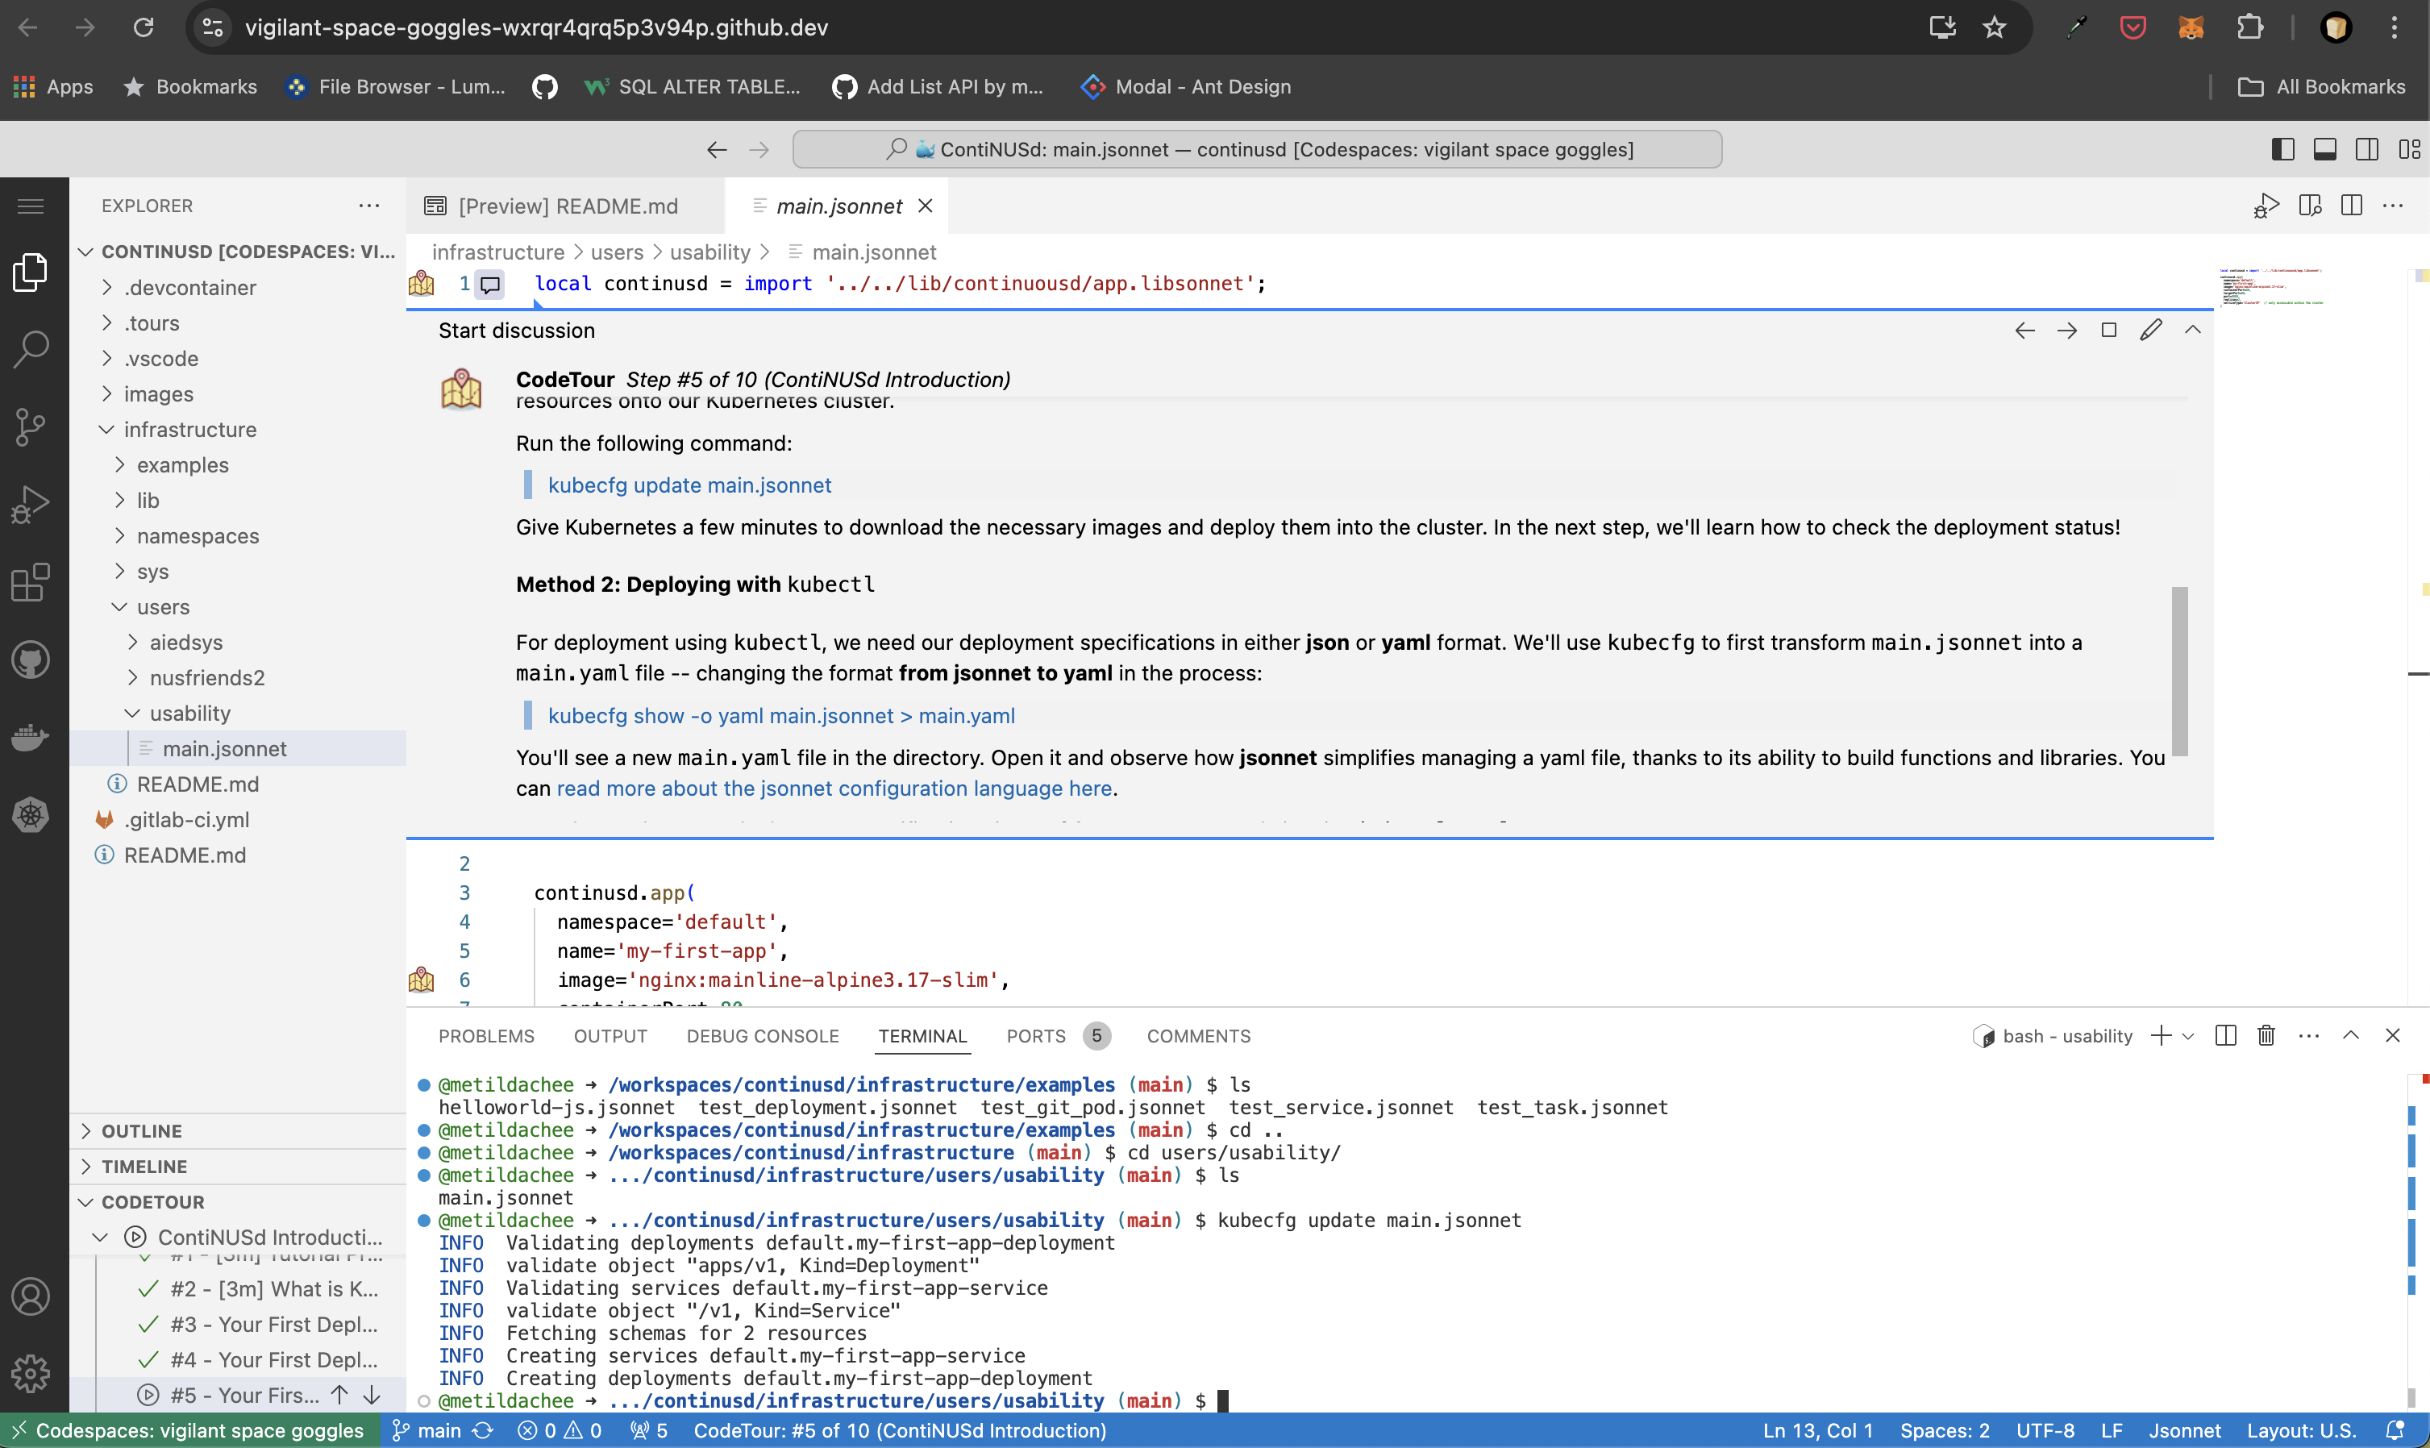Open the Extensions view icon
Viewport: 2430px width, 1448px height.
31,583
